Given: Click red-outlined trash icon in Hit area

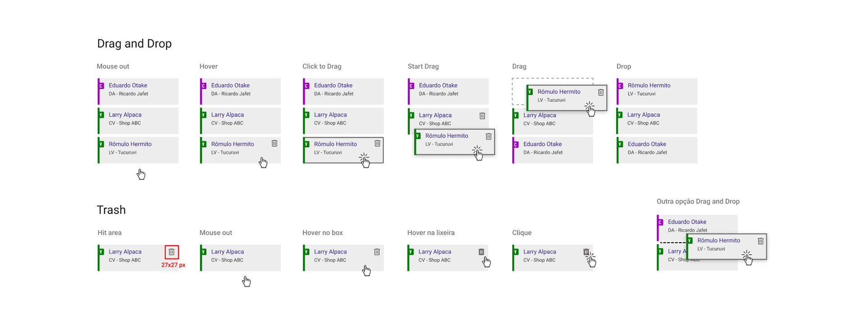Looking at the screenshot, I should (172, 252).
